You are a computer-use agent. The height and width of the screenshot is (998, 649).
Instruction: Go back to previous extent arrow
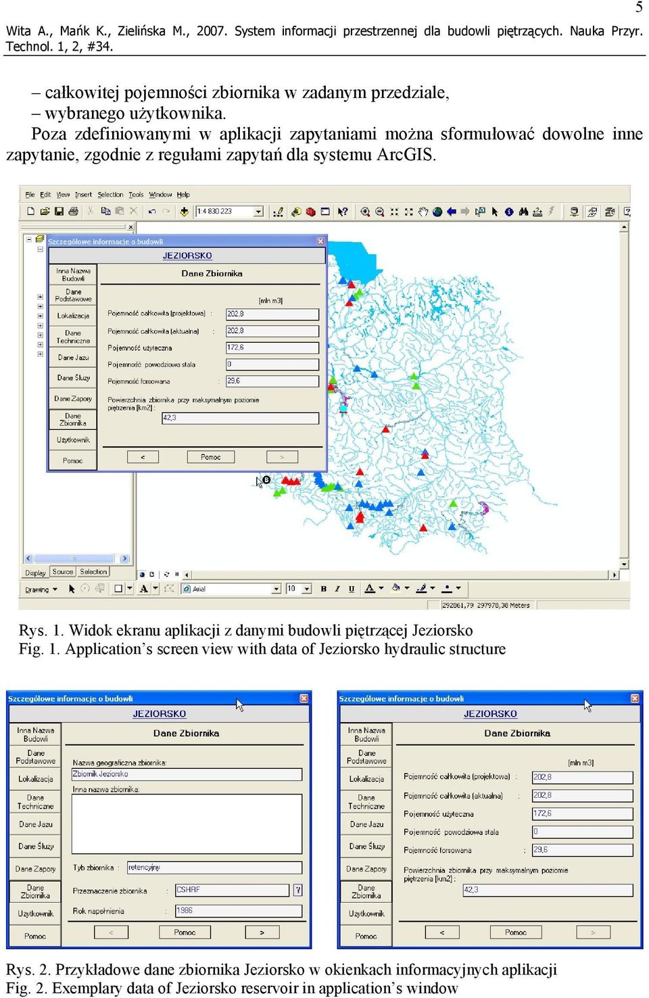(452, 212)
